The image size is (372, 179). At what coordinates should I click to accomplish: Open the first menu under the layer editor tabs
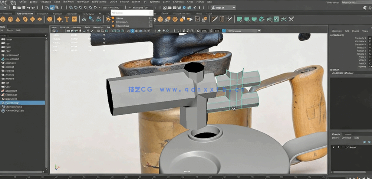[x=335, y=138]
